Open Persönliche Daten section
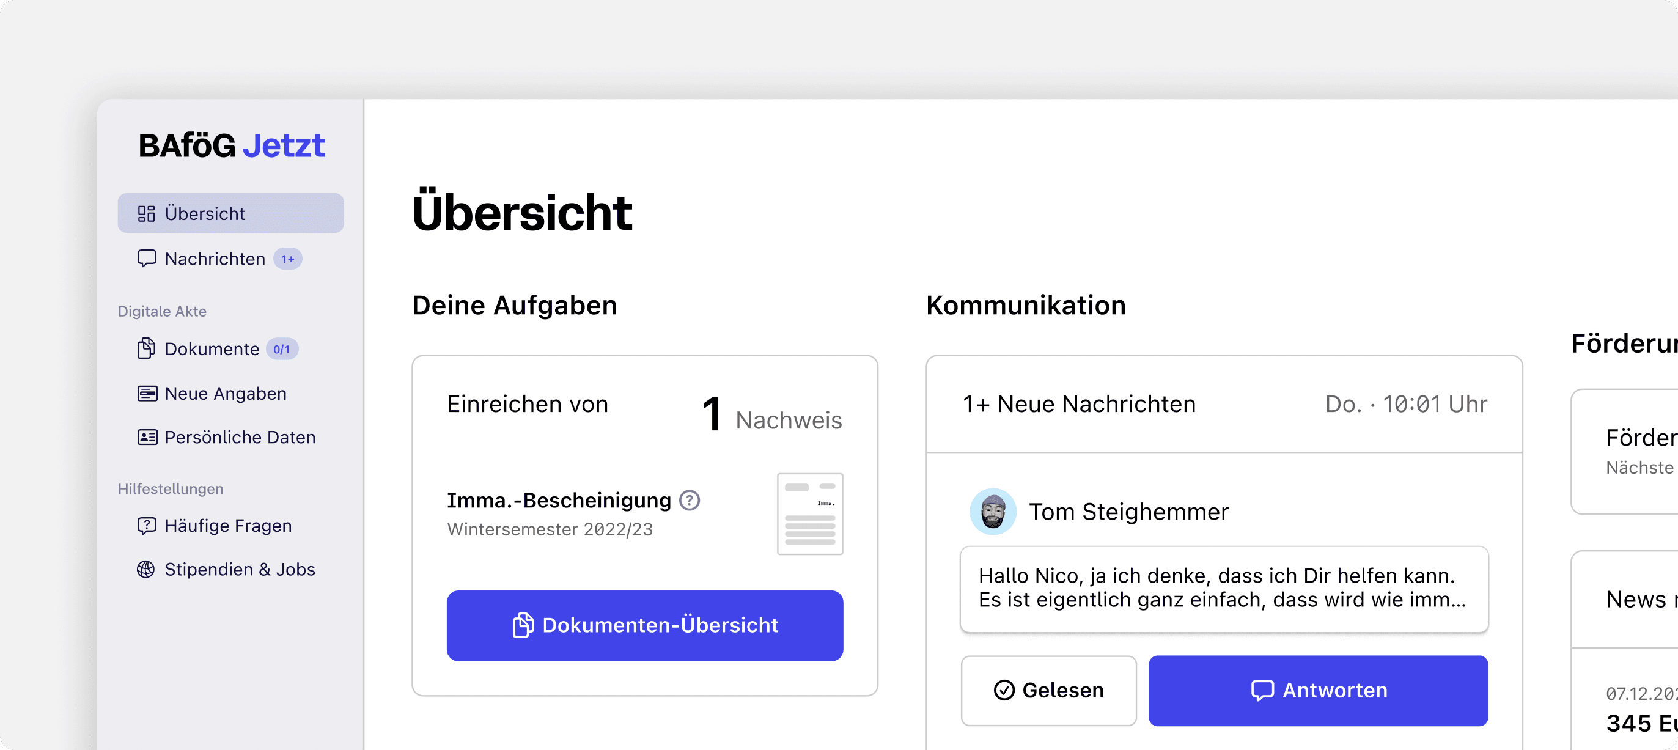Viewport: 1678px width, 750px height. click(230, 437)
